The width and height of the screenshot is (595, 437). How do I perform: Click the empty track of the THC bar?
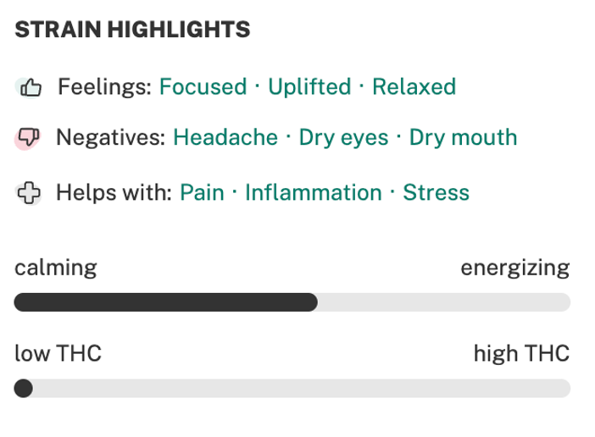[302, 388]
